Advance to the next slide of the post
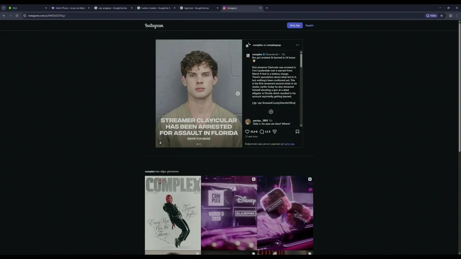 tap(238, 94)
